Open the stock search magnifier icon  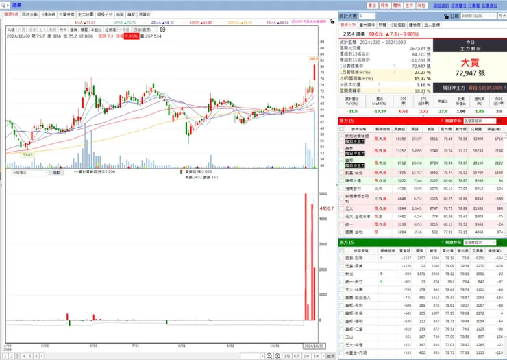3,5
